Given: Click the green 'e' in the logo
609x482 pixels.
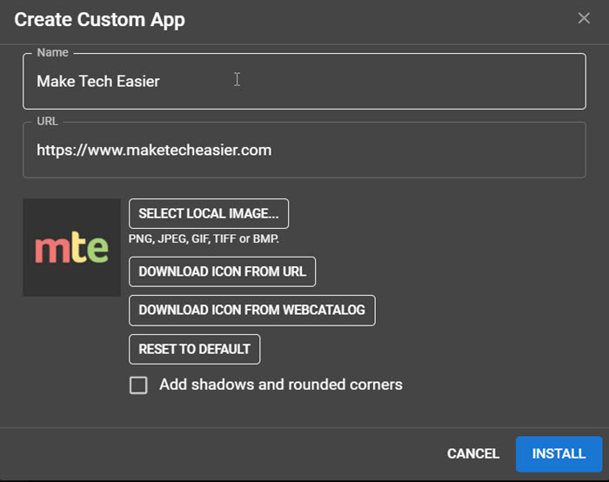Looking at the screenshot, I should [x=97, y=250].
